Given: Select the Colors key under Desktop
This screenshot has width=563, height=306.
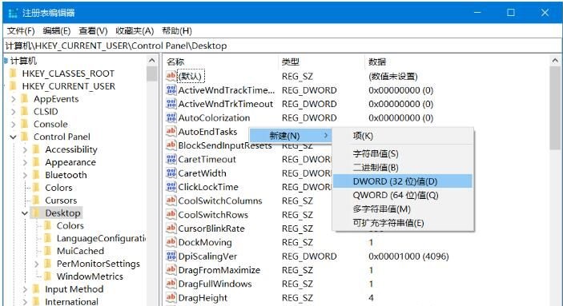Looking at the screenshot, I should [70, 226].
